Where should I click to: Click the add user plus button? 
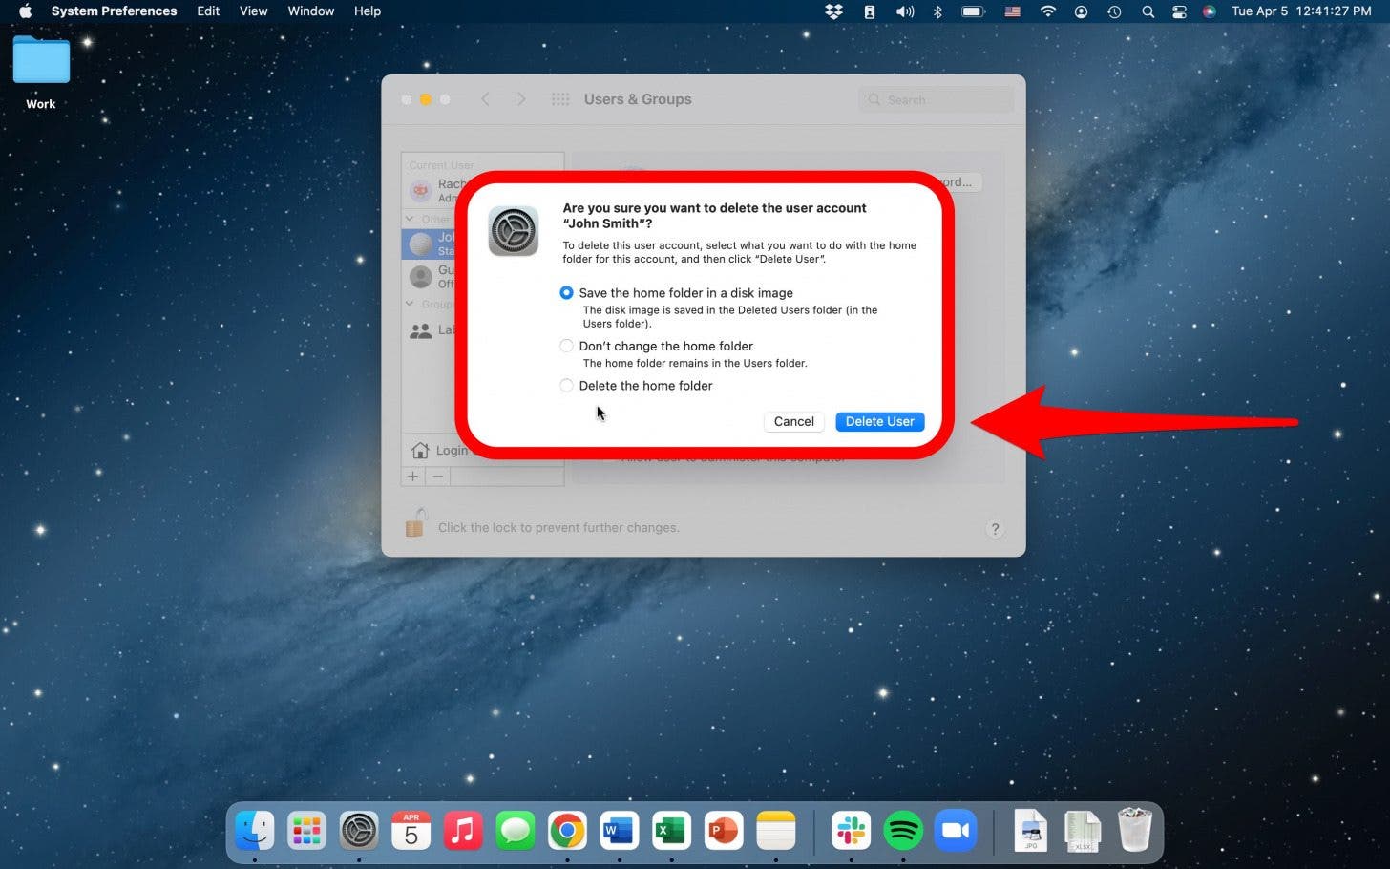412,476
